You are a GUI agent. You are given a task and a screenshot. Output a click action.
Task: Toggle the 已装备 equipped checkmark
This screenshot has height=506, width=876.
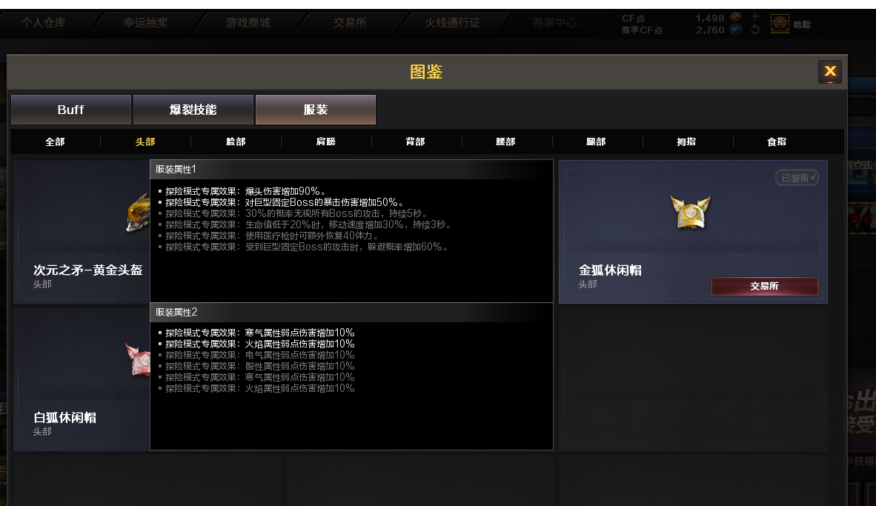click(797, 178)
